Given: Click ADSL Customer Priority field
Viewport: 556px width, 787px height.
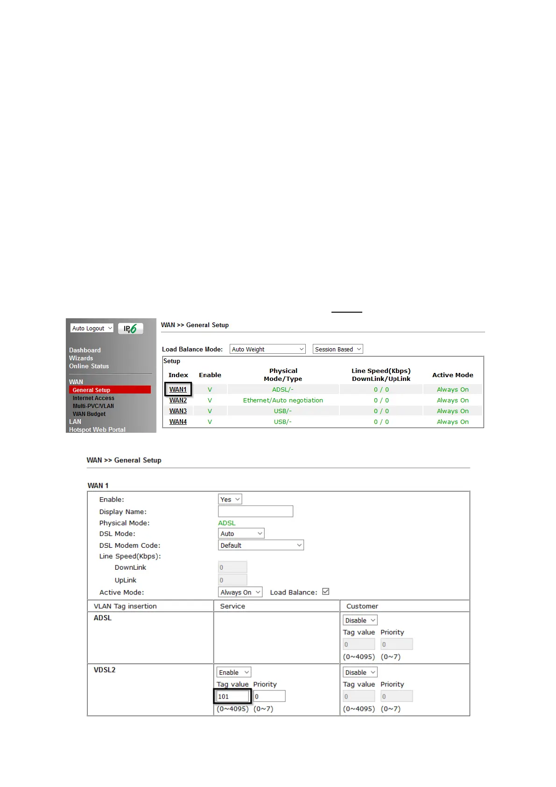Looking at the screenshot, I should pos(397,644).
